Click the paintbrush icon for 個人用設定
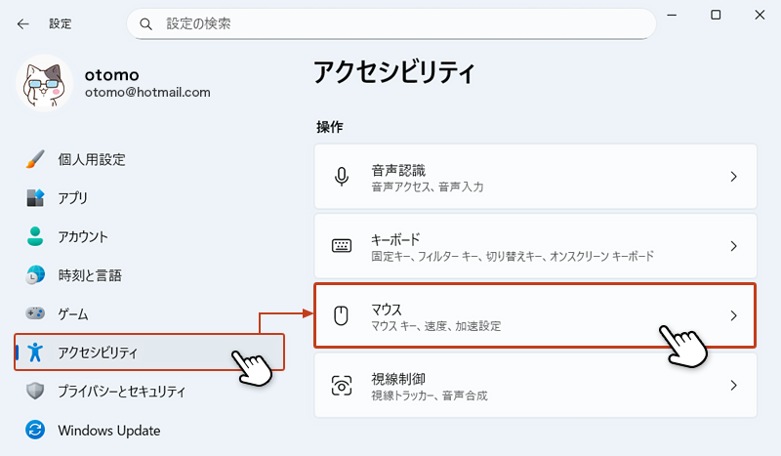 [35, 159]
